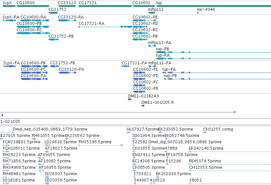Click protein ScpX-PA
Viewport: 271px width, 185px height.
coord(10,66)
